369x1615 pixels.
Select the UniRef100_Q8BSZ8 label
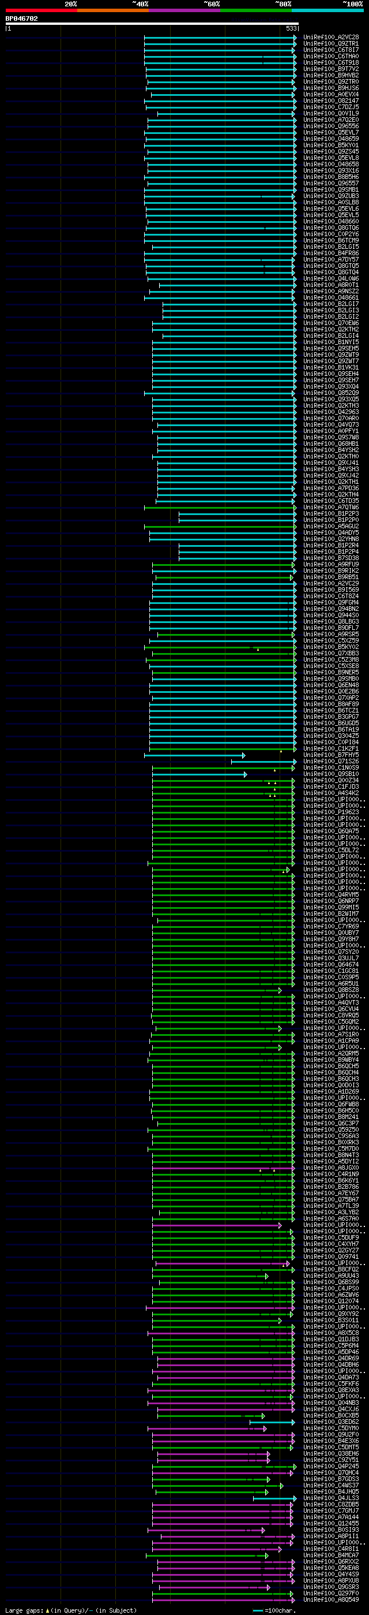pyautogui.click(x=332, y=991)
